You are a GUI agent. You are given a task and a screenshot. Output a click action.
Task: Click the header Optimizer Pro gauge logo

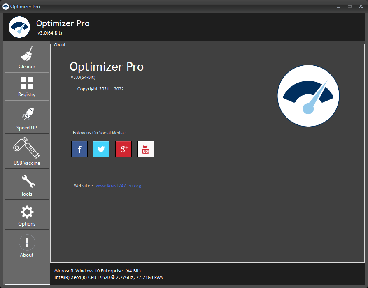[19, 27]
